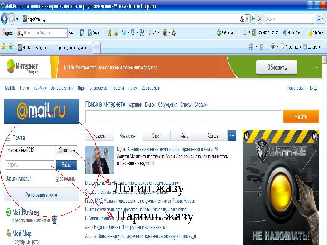Open the Mail.Ru Агент link
Viewport: 327px width, 245px height.
click(x=26, y=212)
